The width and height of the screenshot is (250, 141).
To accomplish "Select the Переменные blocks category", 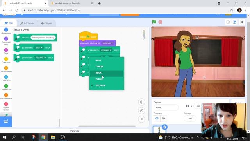I will coord(6,96).
